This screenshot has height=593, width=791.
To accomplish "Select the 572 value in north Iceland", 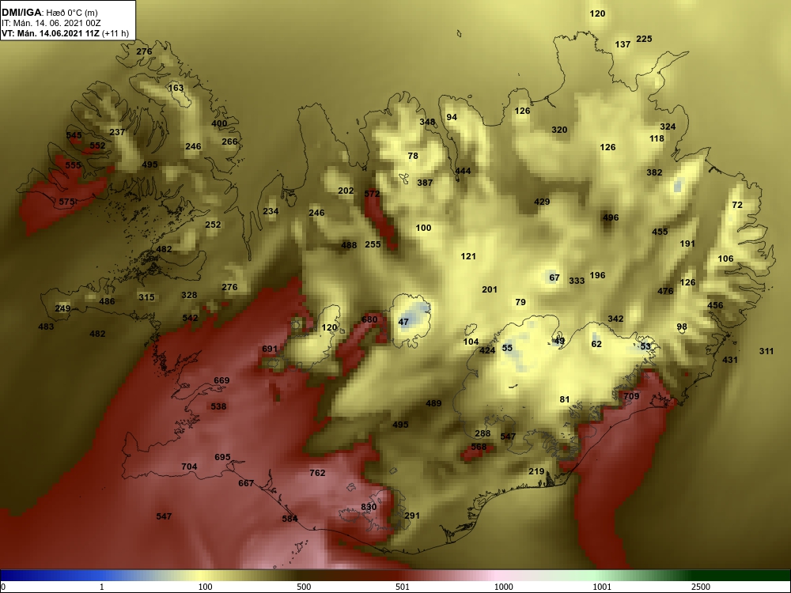I will (x=372, y=194).
